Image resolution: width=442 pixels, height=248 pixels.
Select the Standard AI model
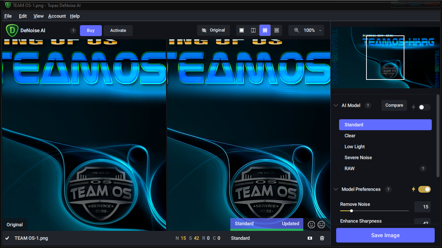pos(385,125)
